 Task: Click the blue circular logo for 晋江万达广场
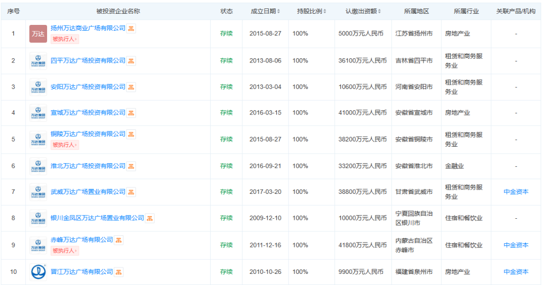38,272
